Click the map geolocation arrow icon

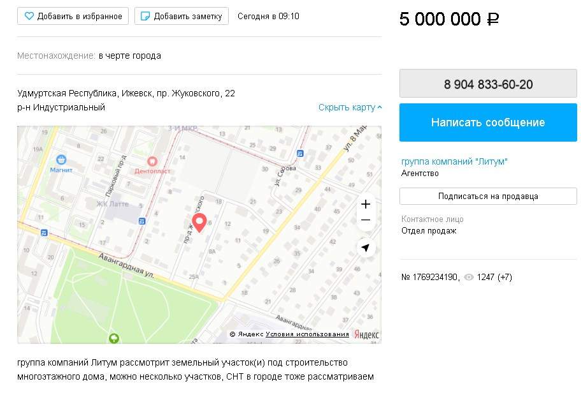click(x=366, y=248)
